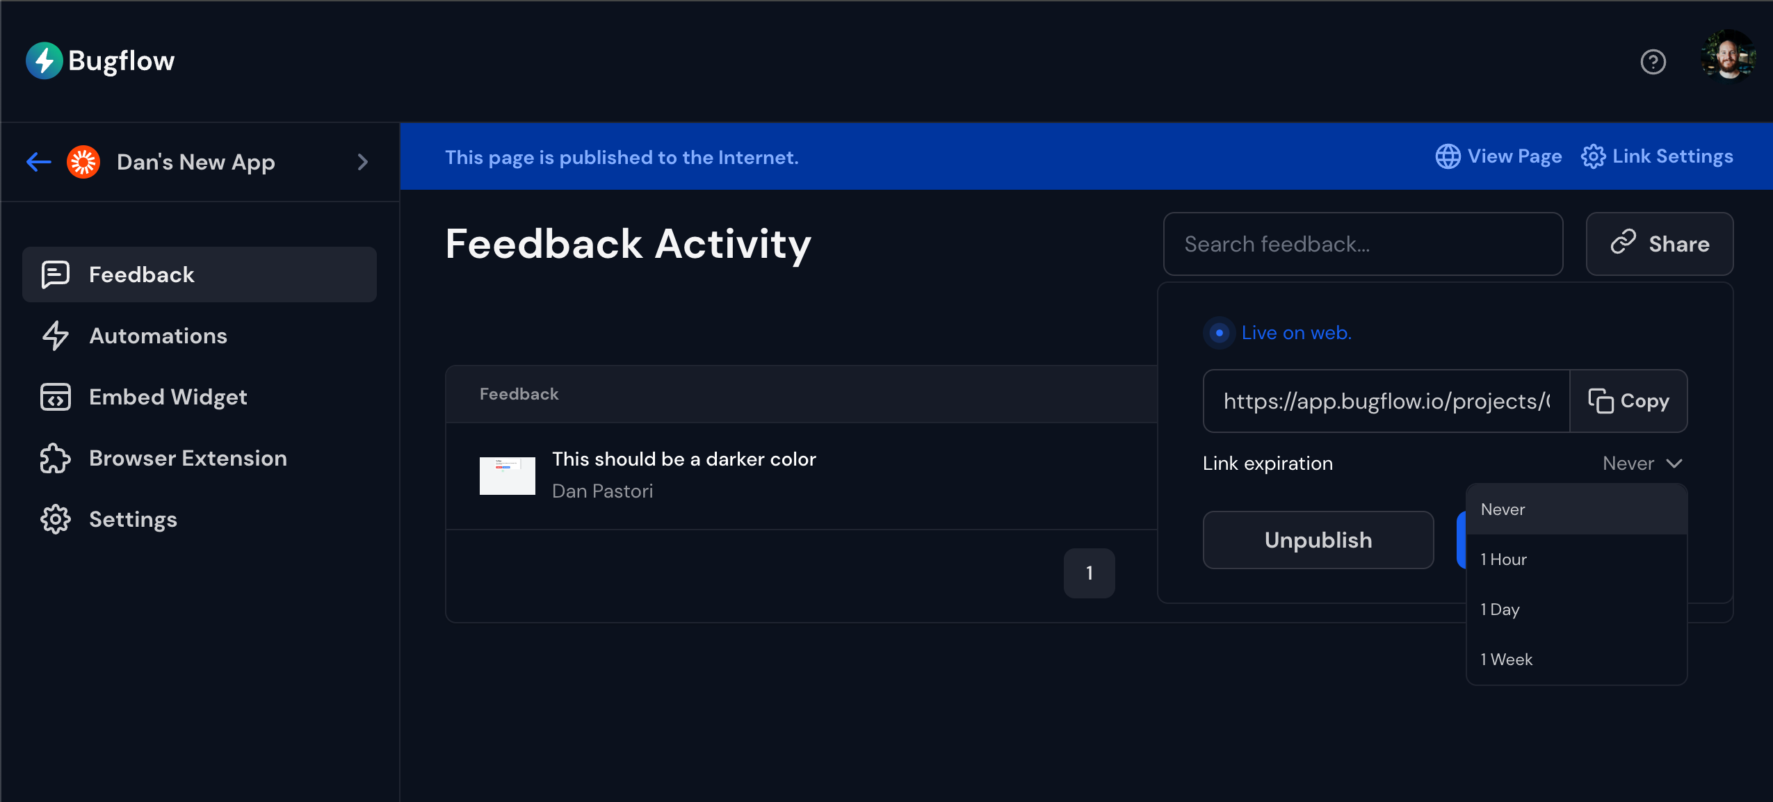Click the Automations lightning bolt icon
The image size is (1773, 802).
56,336
